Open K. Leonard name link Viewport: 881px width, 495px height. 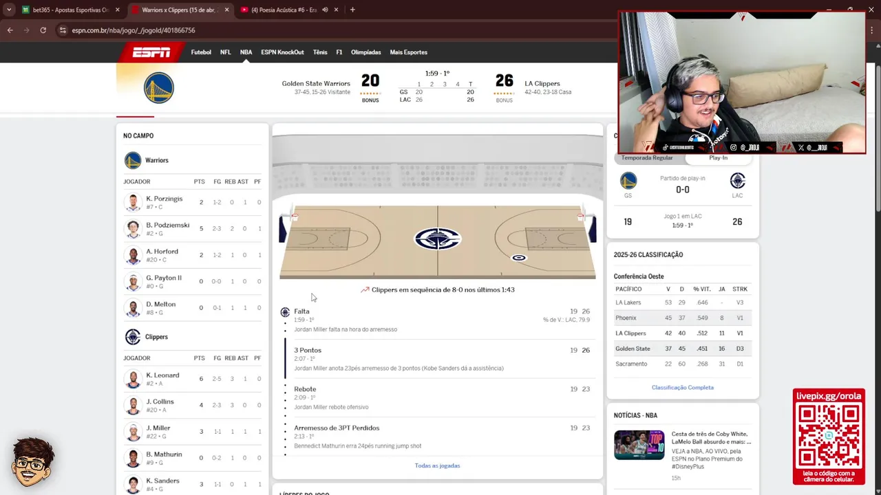click(162, 375)
